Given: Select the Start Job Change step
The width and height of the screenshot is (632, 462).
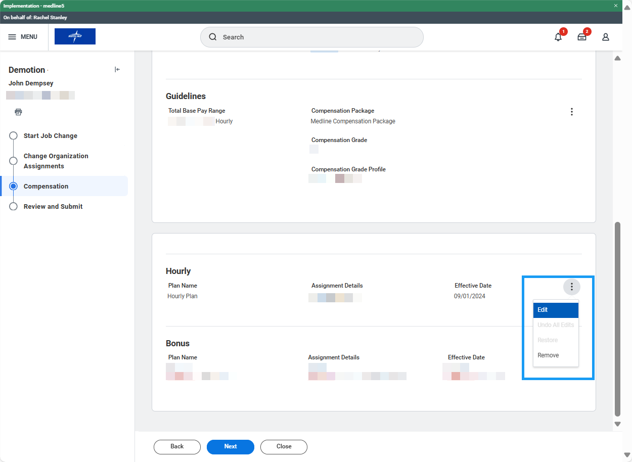Looking at the screenshot, I should click(51, 135).
